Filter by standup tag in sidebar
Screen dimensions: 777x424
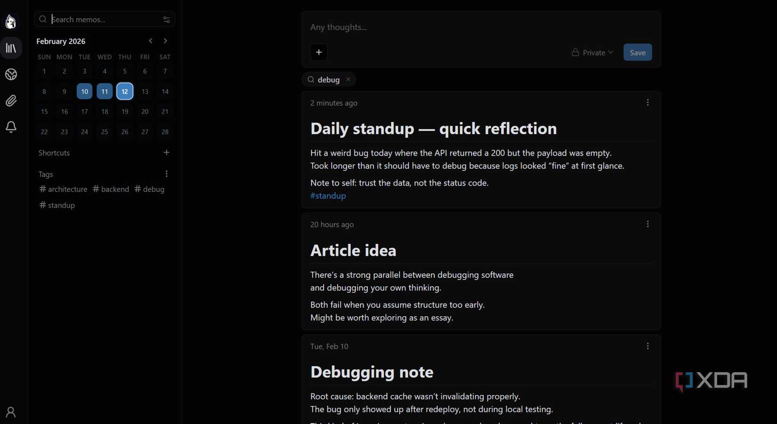57,205
